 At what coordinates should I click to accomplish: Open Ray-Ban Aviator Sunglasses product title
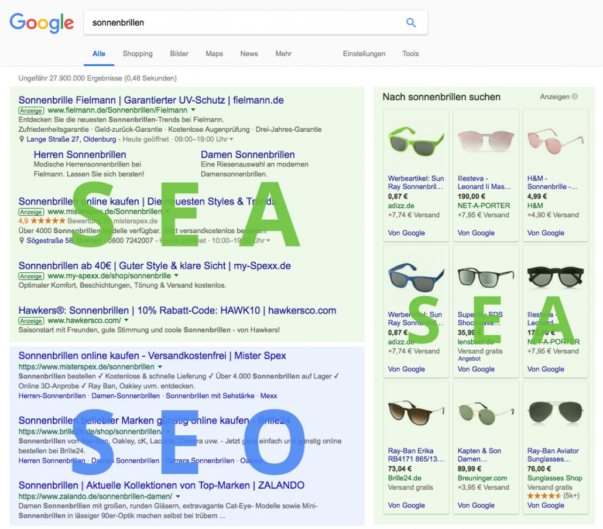(553, 455)
